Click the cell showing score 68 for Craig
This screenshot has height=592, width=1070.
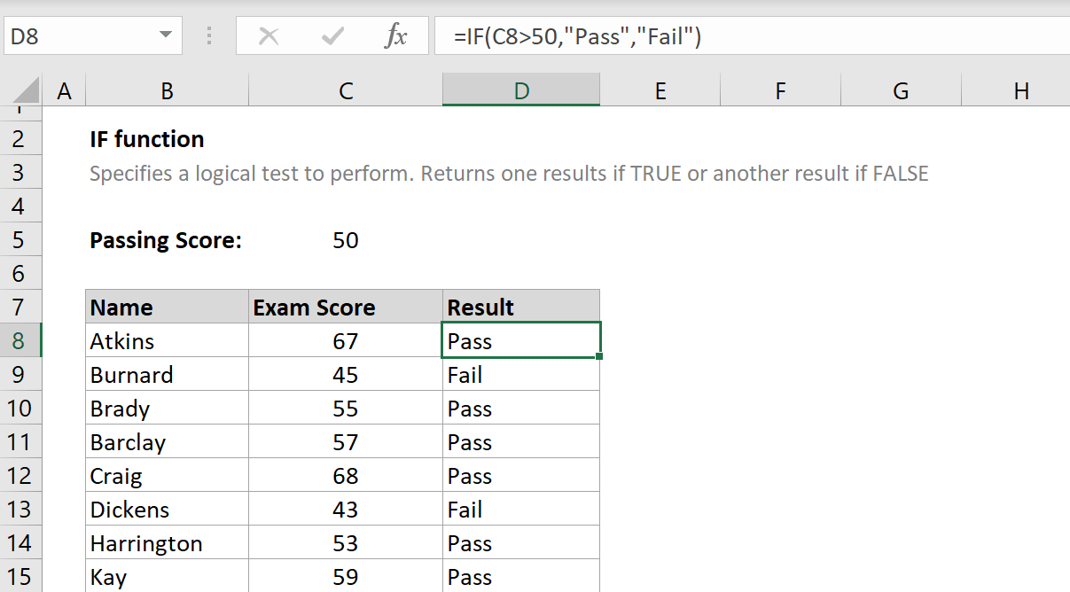pos(346,475)
